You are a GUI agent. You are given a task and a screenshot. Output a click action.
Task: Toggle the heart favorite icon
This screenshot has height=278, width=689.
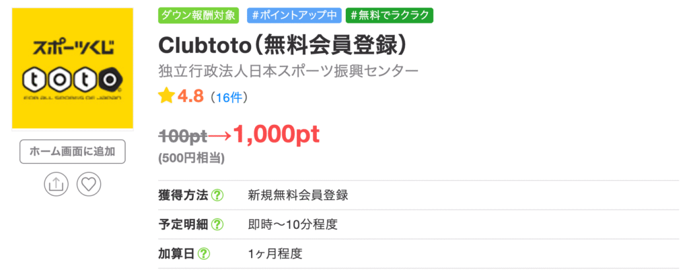pyautogui.click(x=89, y=185)
